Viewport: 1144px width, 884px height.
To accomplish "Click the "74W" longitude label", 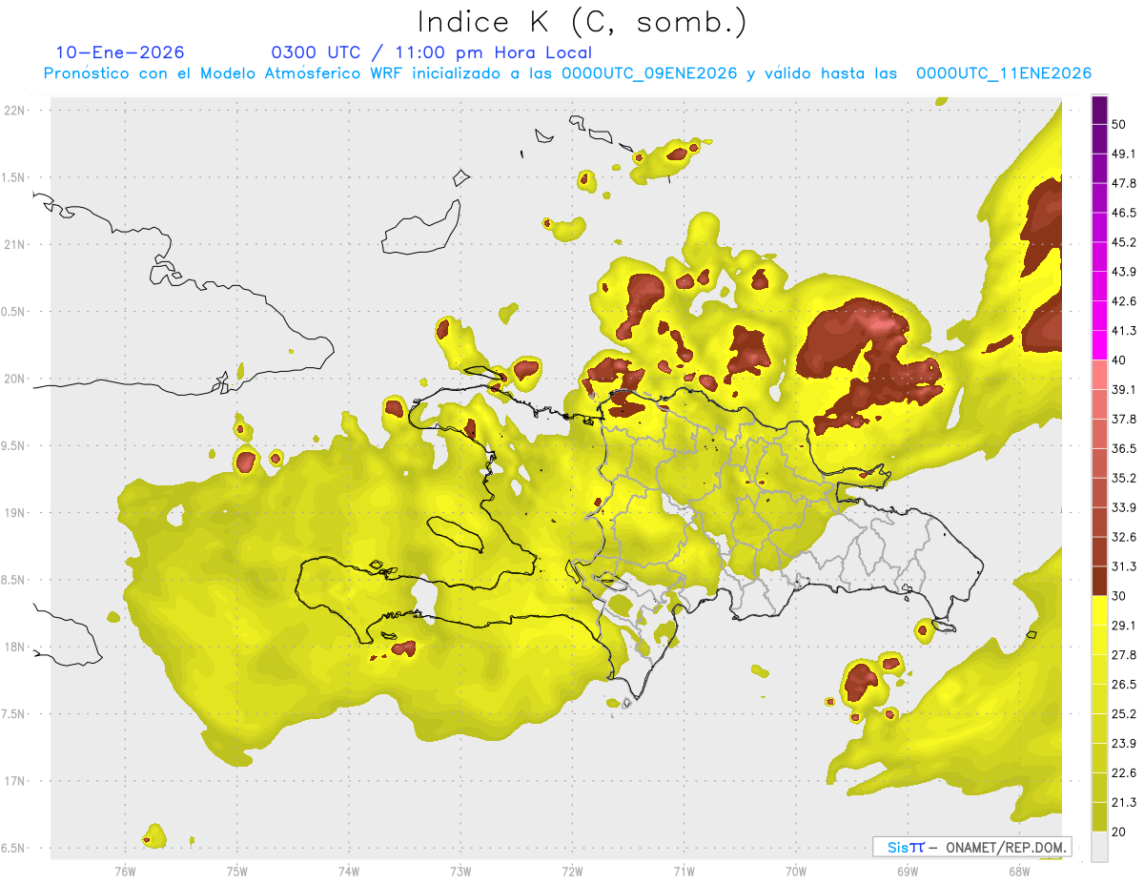I will [x=349, y=871].
